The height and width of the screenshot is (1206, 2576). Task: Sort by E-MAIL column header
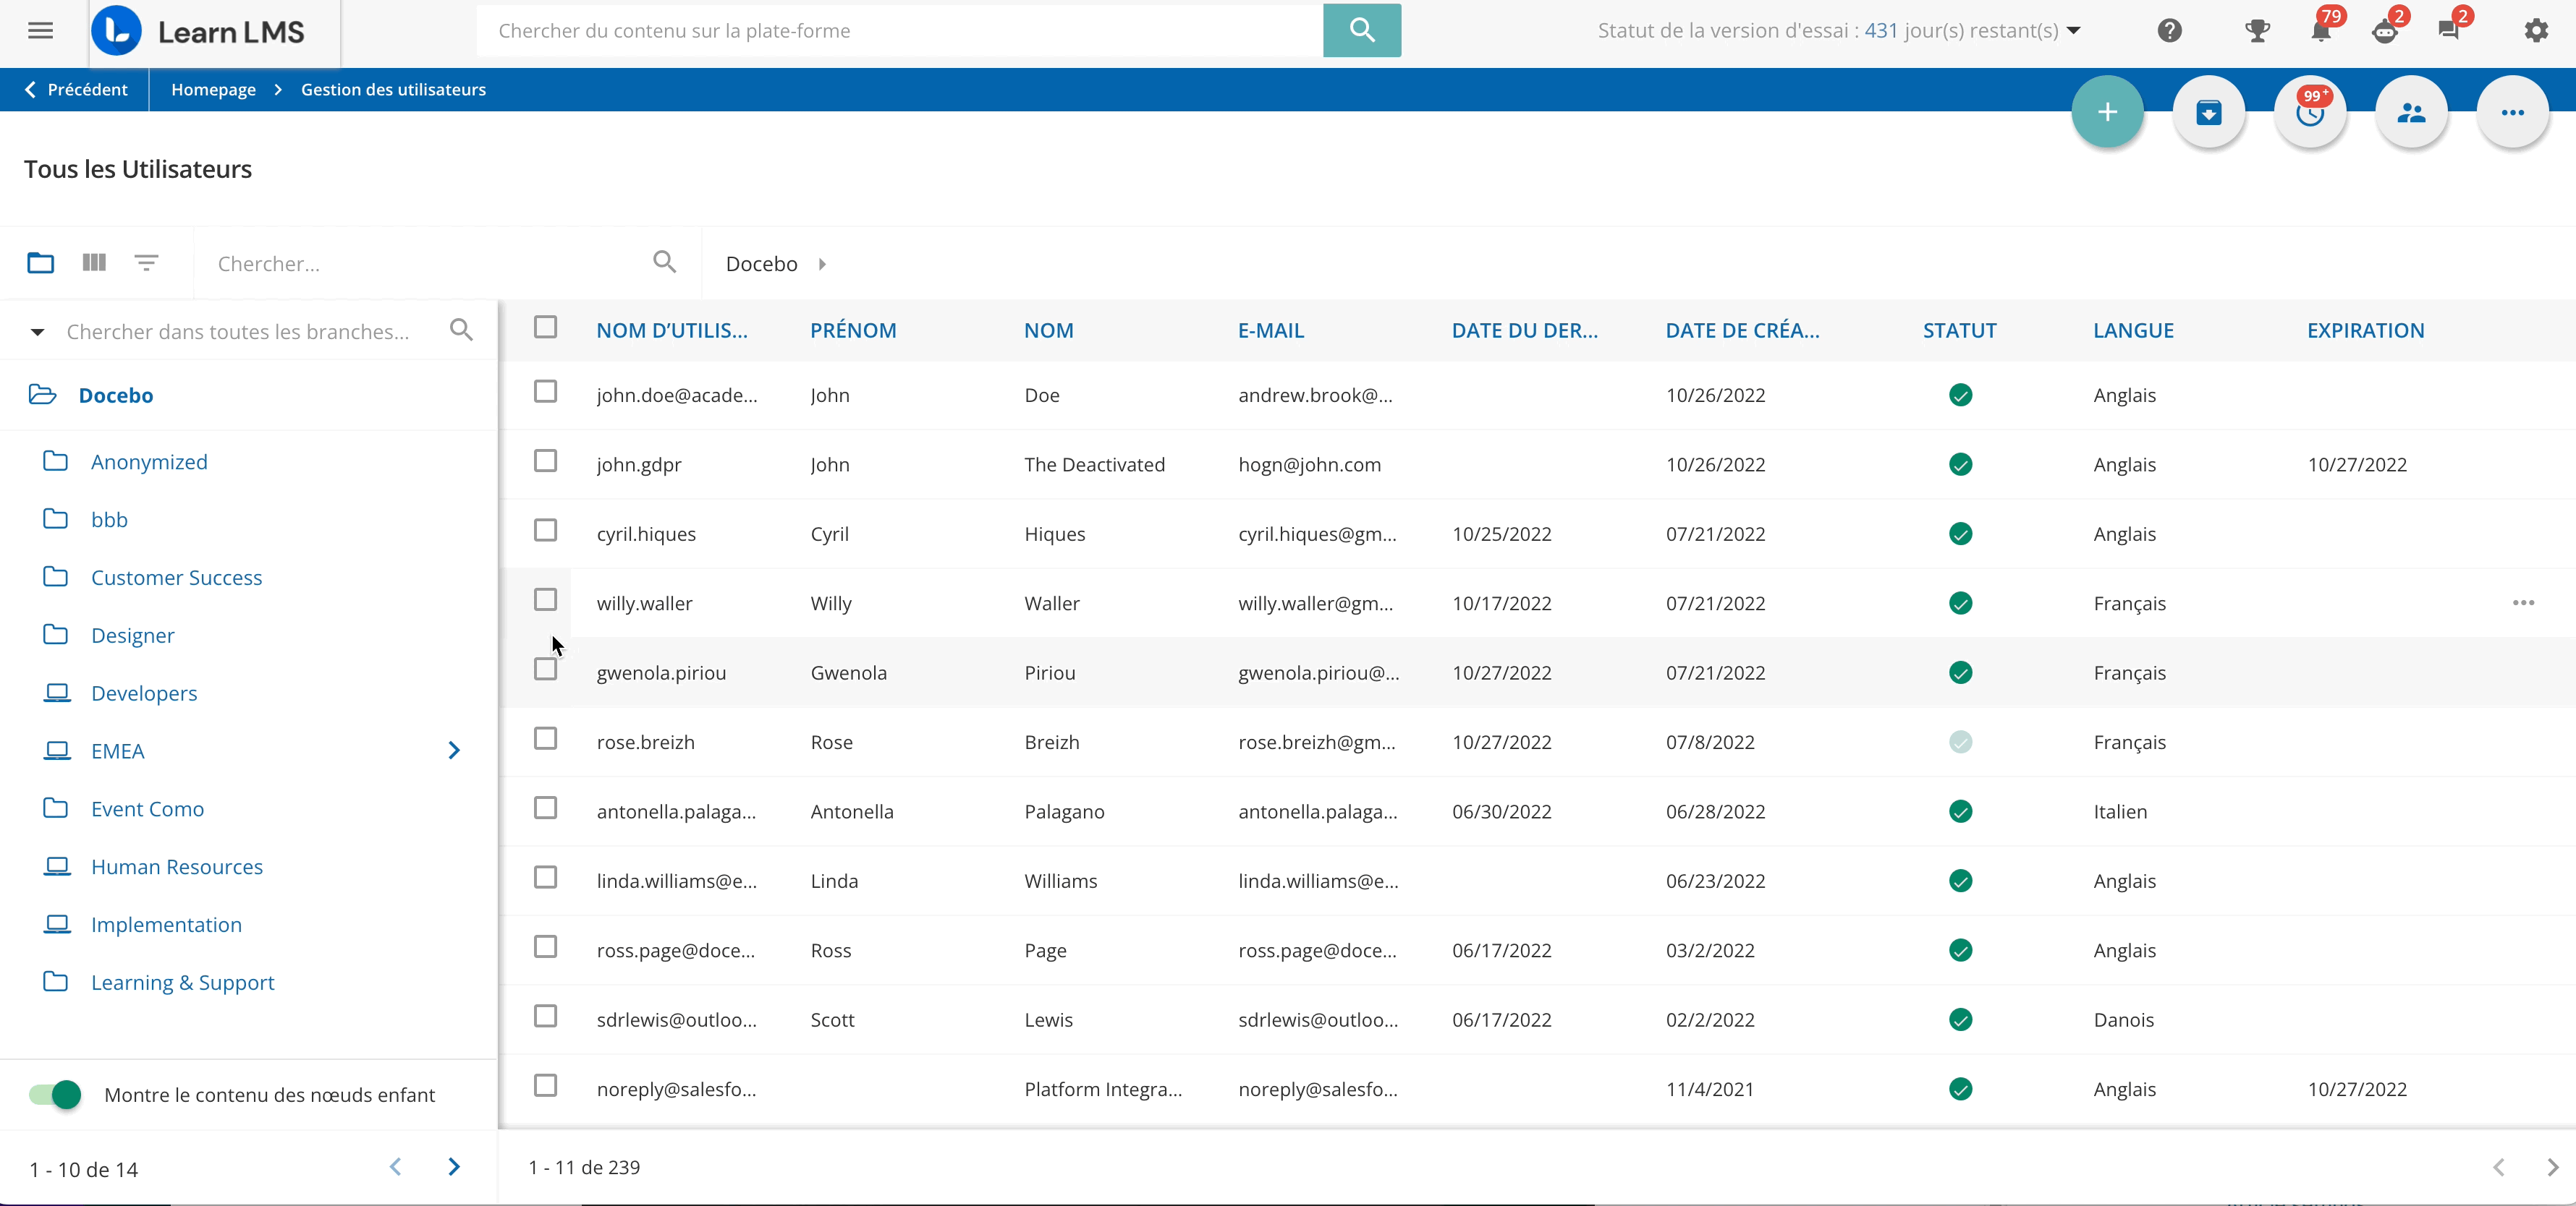coord(1271,330)
